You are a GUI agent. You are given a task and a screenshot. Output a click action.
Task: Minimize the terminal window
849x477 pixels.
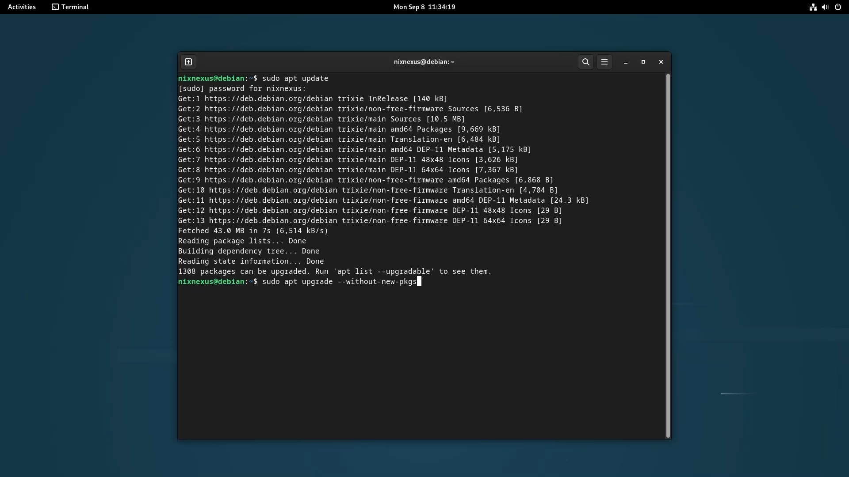(626, 62)
